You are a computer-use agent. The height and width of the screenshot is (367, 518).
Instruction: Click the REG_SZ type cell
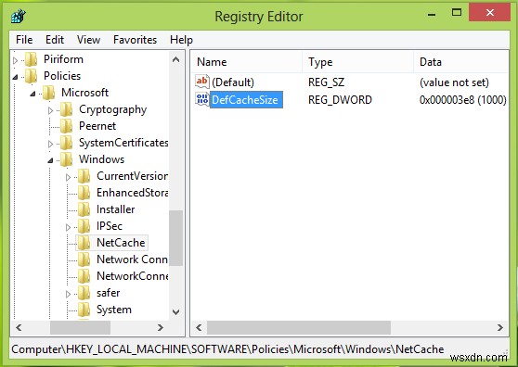coord(326,82)
